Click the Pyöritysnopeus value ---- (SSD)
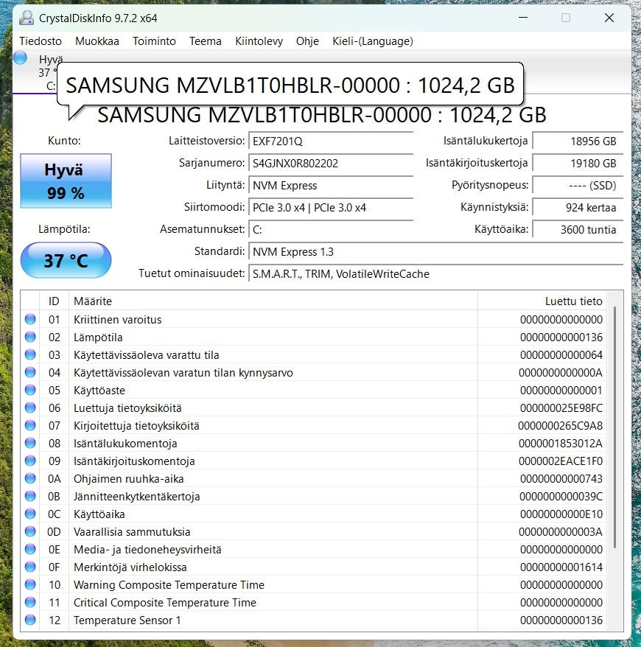 pyautogui.click(x=578, y=185)
